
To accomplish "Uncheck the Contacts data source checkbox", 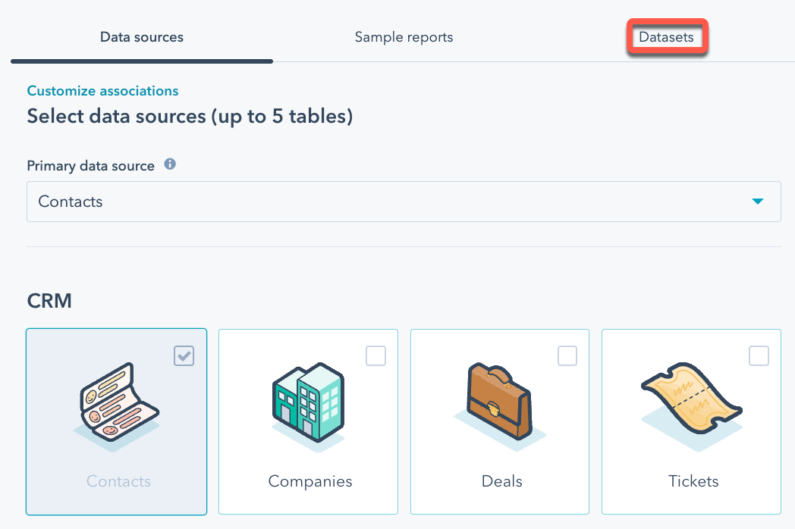I will [x=184, y=355].
